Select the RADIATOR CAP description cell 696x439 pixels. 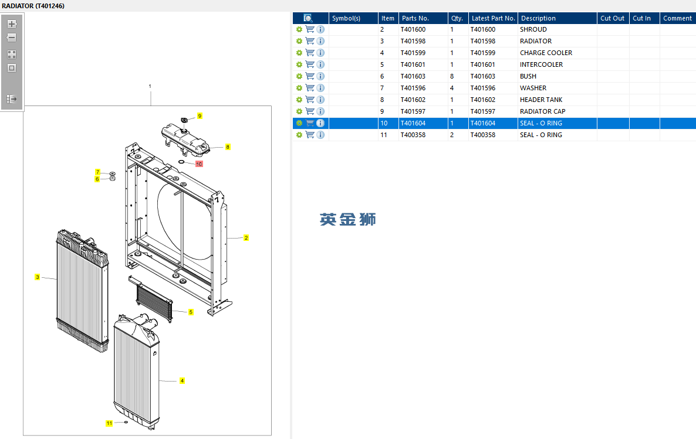557,111
